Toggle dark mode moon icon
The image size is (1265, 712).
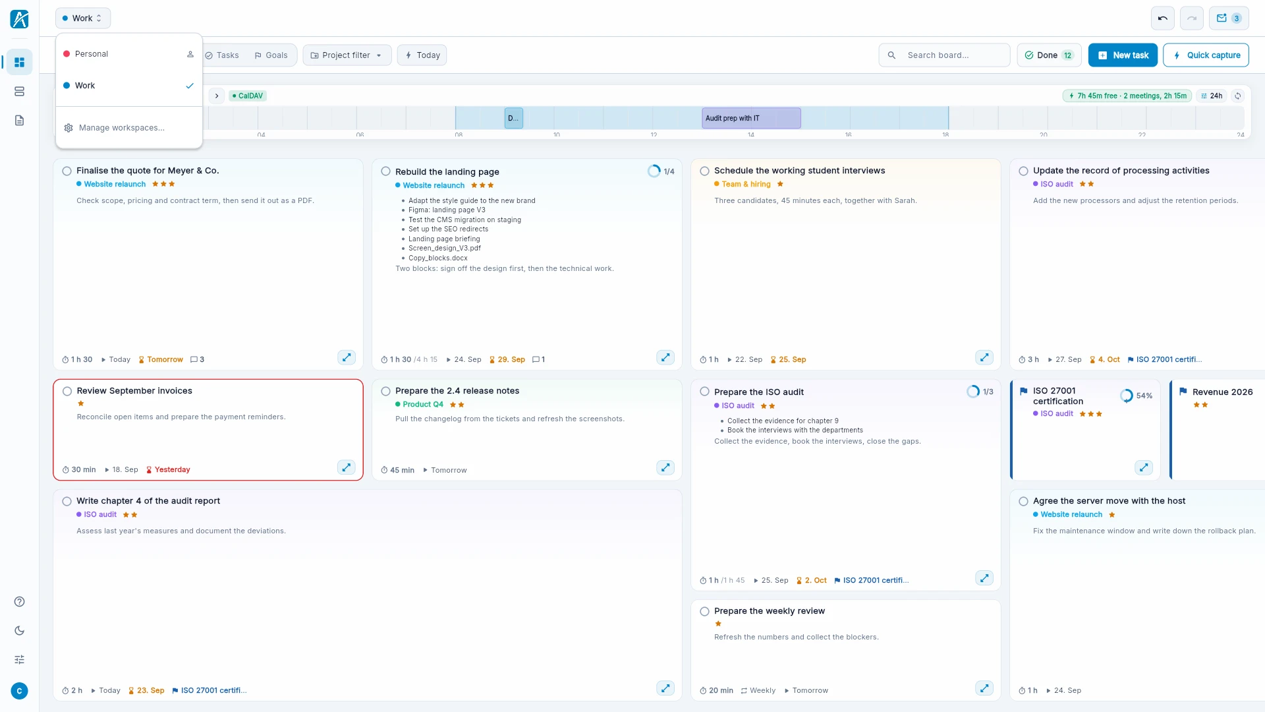pos(19,630)
